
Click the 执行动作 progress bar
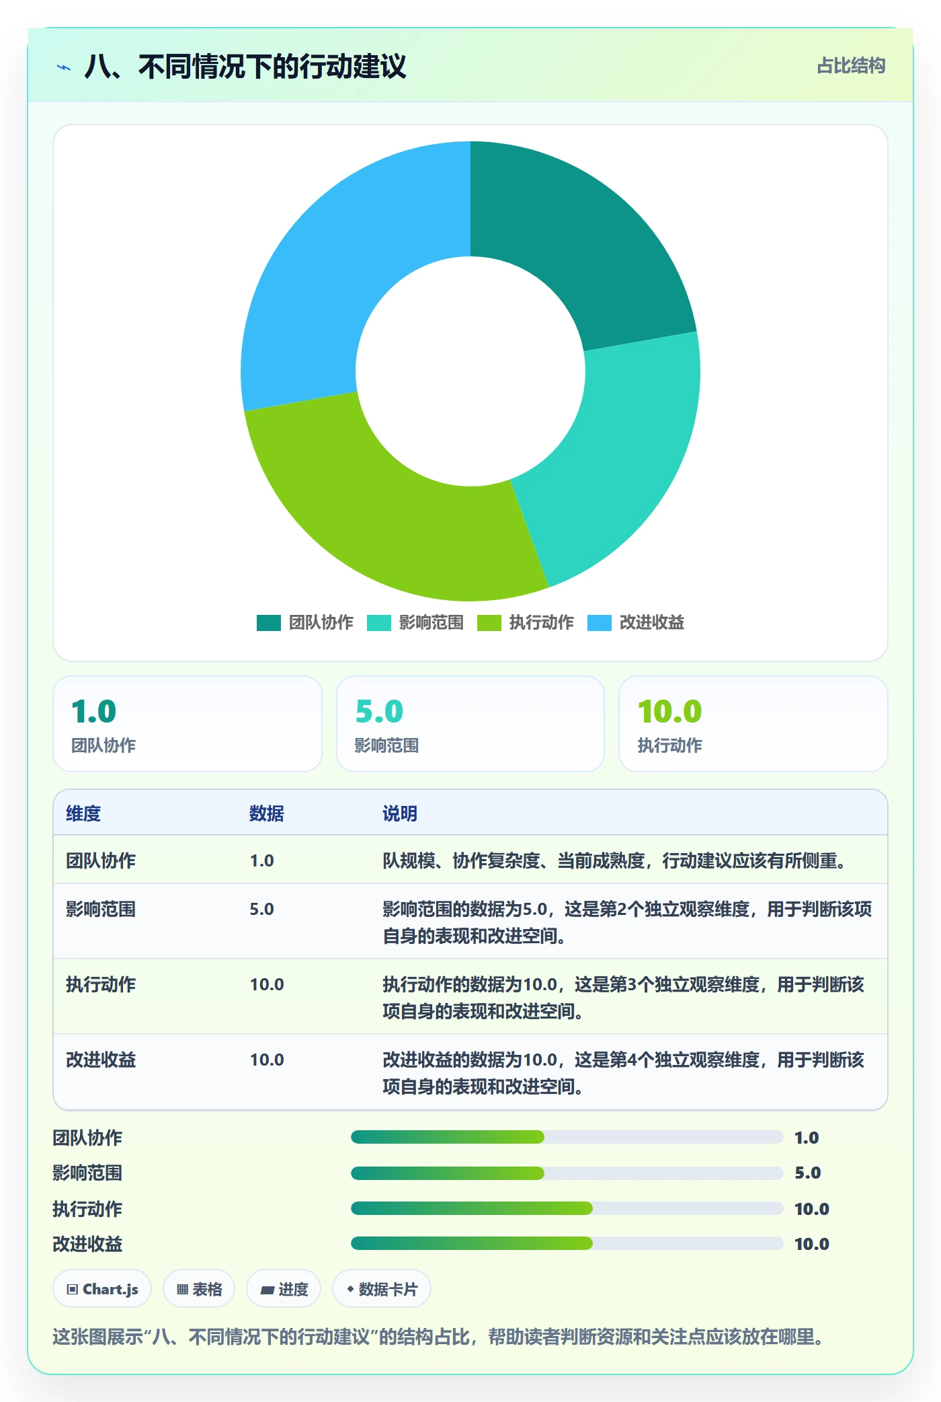(567, 1208)
